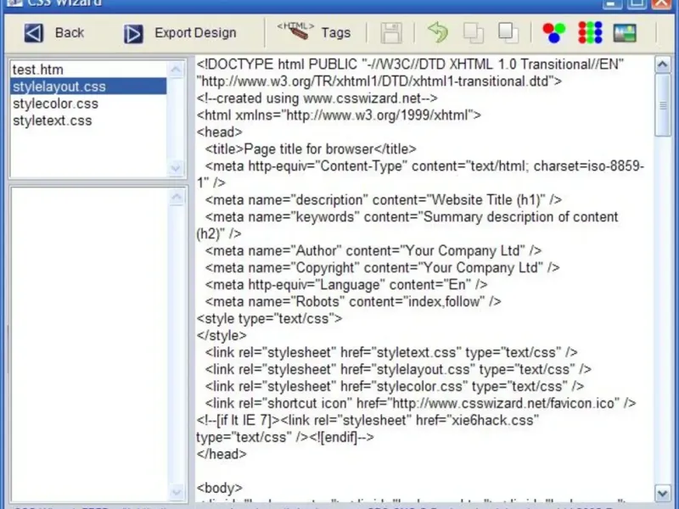The height and width of the screenshot is (509, 679).
Task: Select stylelayout.css in file list
Action: 88,87
